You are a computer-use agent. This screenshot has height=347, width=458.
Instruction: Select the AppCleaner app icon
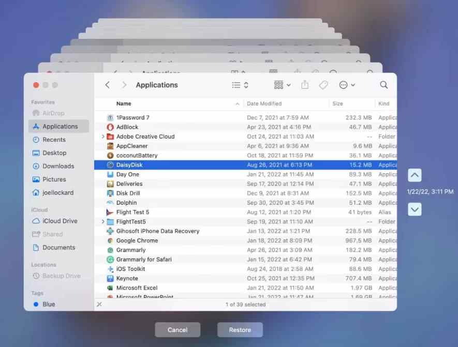110,146
